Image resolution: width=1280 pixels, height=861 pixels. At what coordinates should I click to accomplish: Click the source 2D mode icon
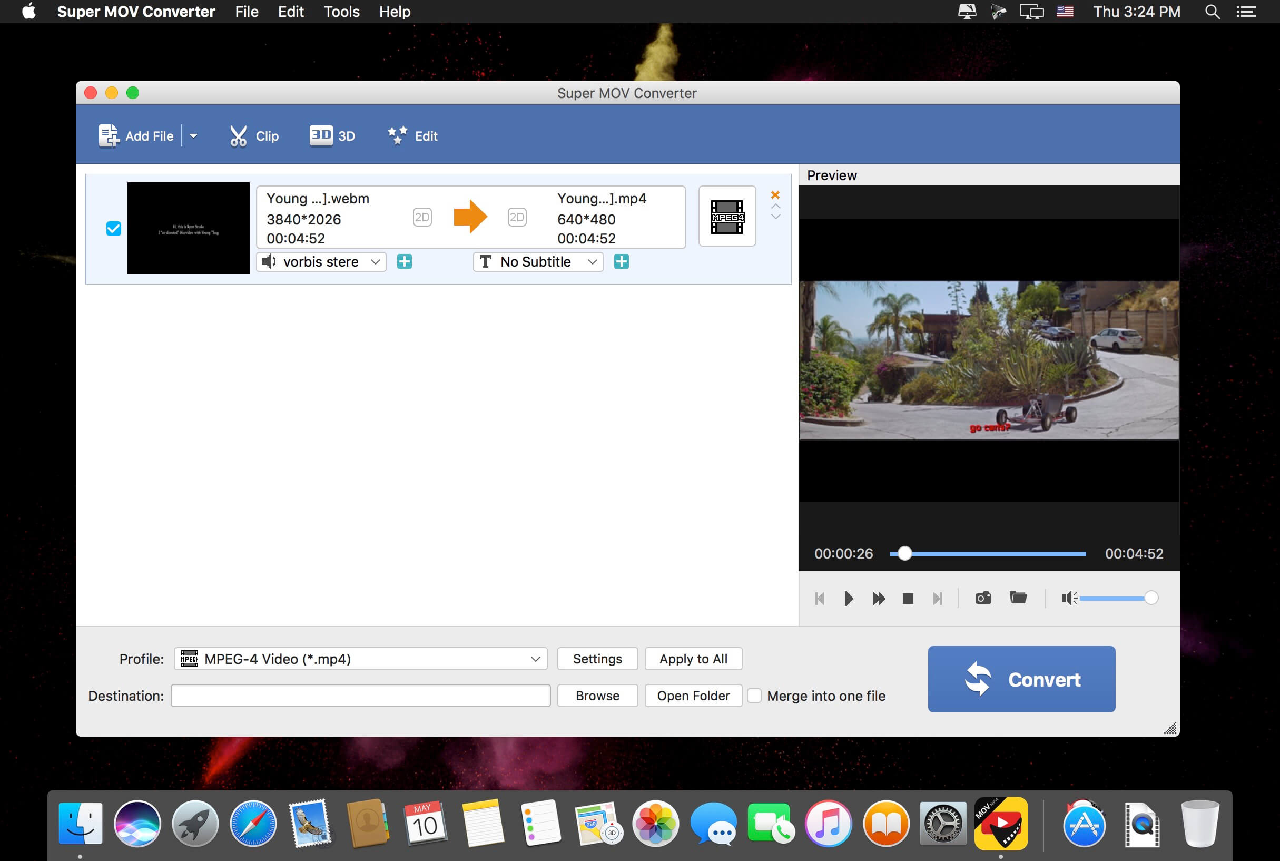click(422, 217)
